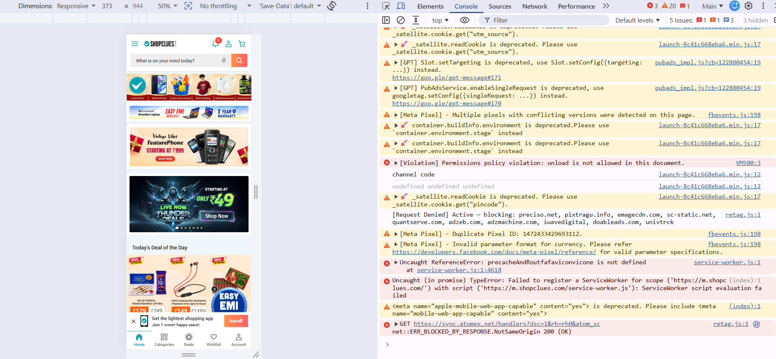Viewport: 776px width, 359px height.
Task: Open the VM500:3 source link
Action: click(748, 163)
